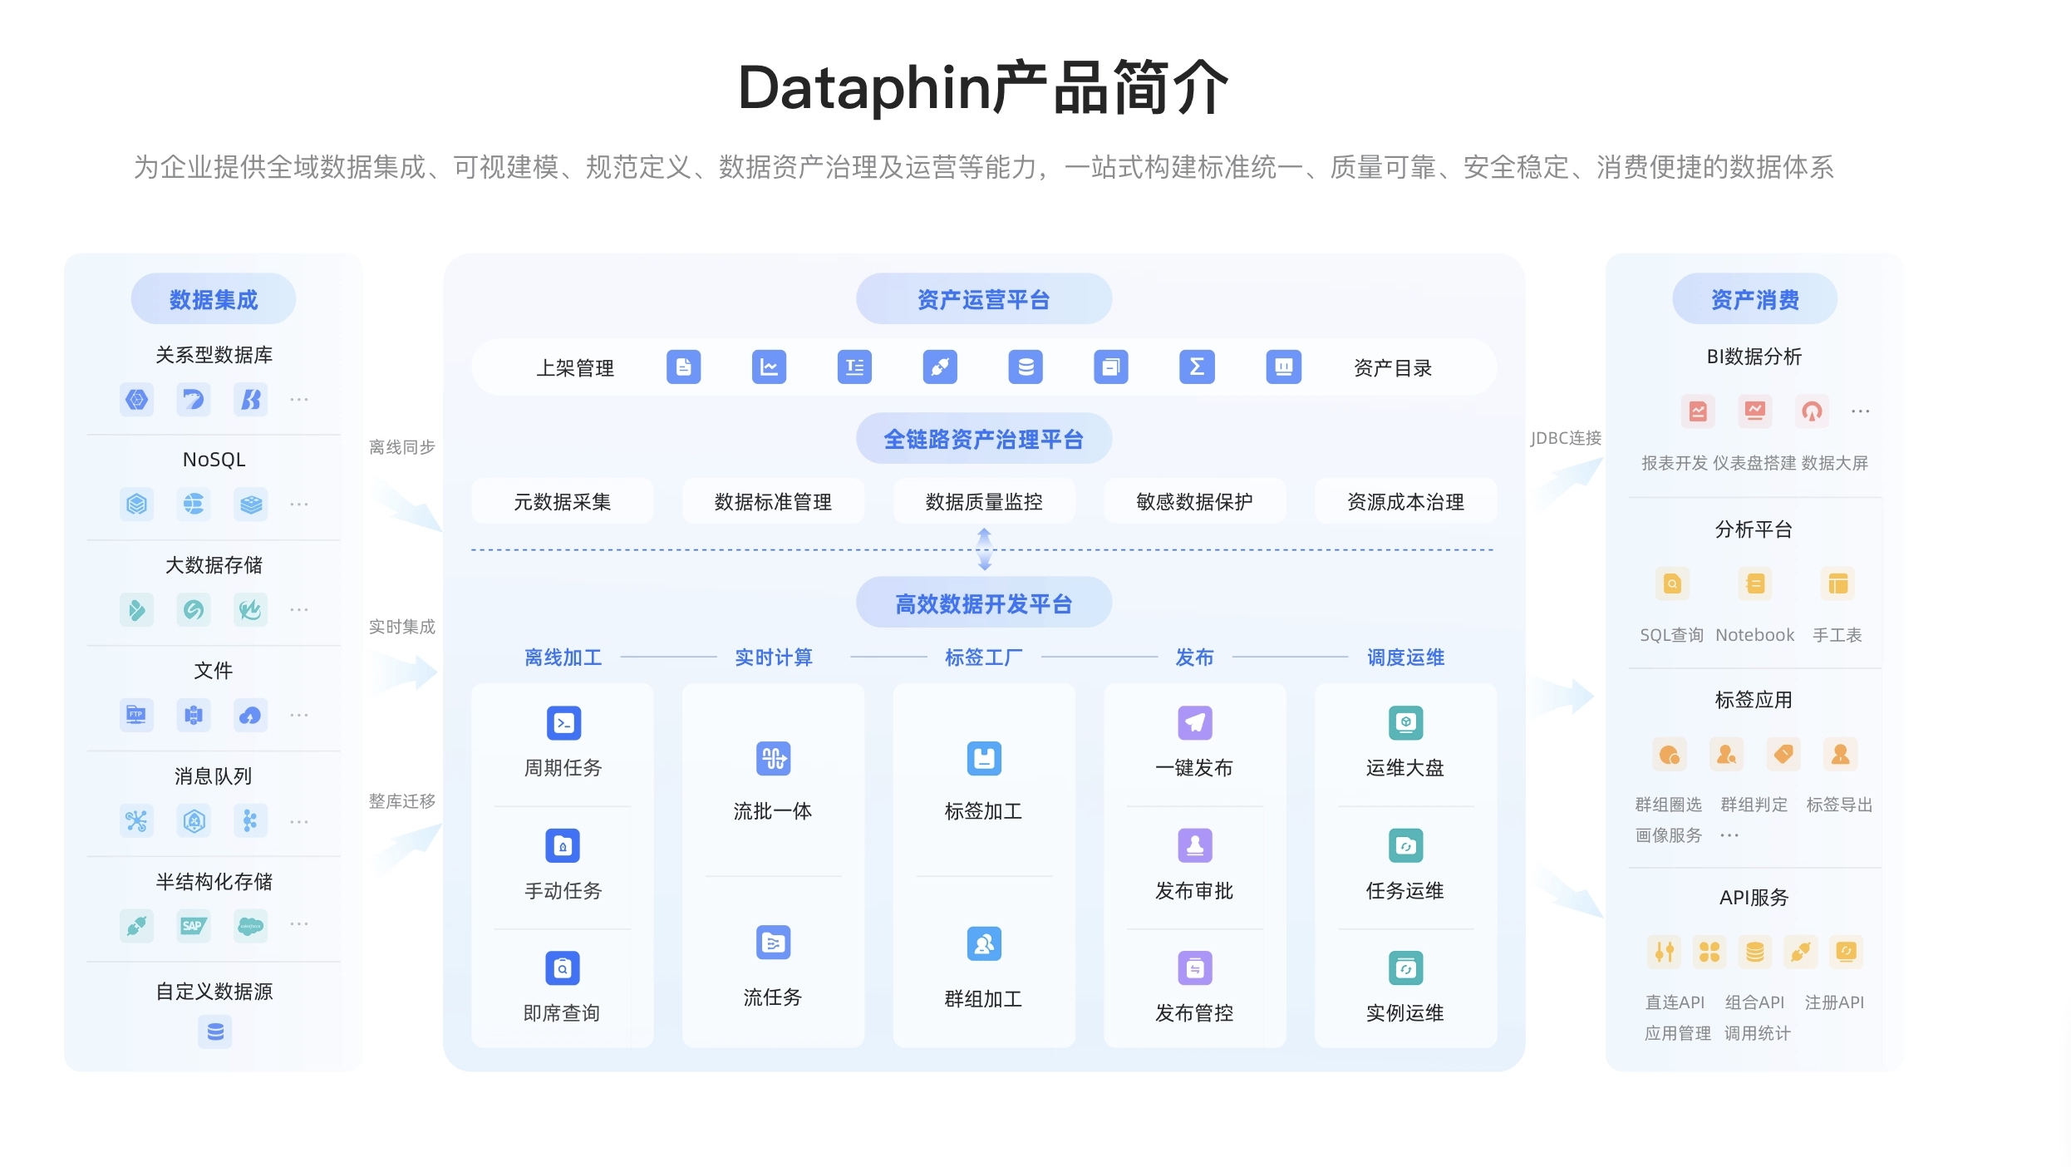Click the 资产运营平台 pill

point(984,299)
